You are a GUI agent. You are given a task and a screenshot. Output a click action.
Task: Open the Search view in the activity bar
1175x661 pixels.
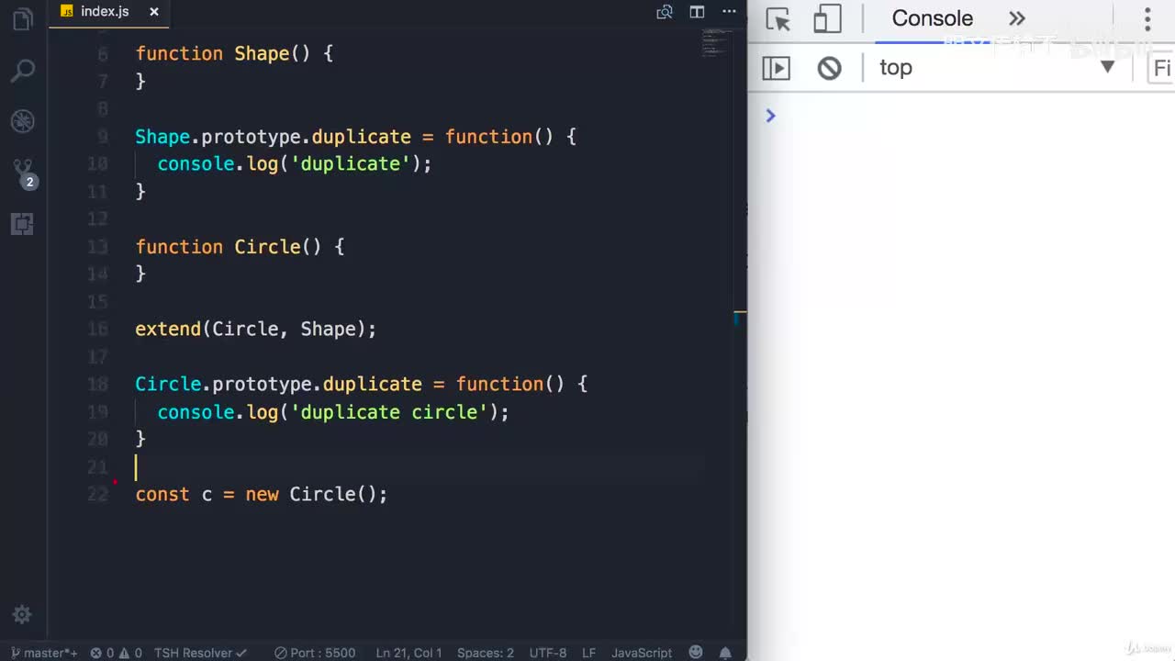pyautogui.click(x=23, y=70)
